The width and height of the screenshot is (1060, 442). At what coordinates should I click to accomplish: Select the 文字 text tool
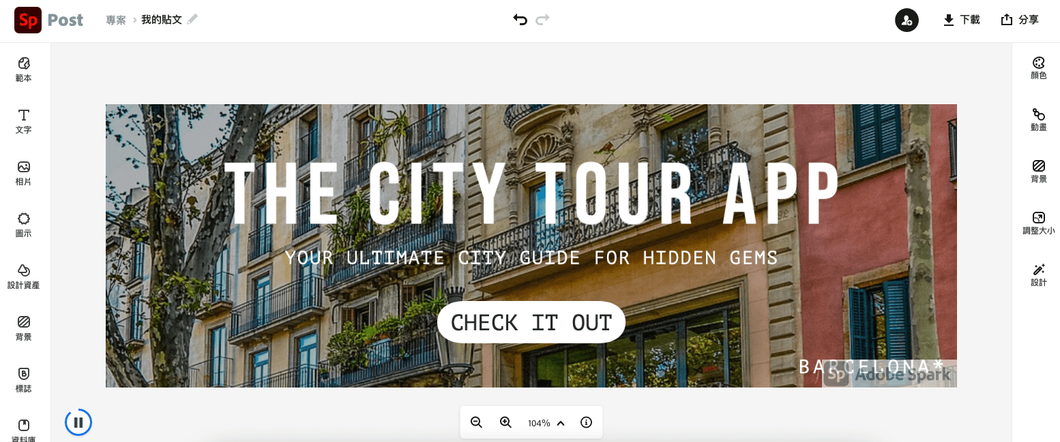click(x=24, y=121)
